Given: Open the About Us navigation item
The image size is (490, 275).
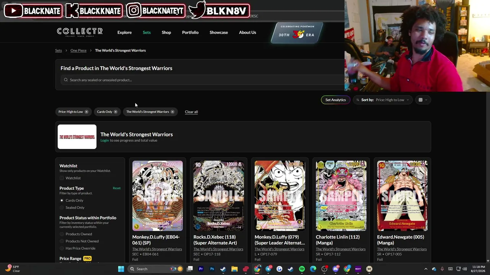Looking at the screenshot, I should point(247,32).
